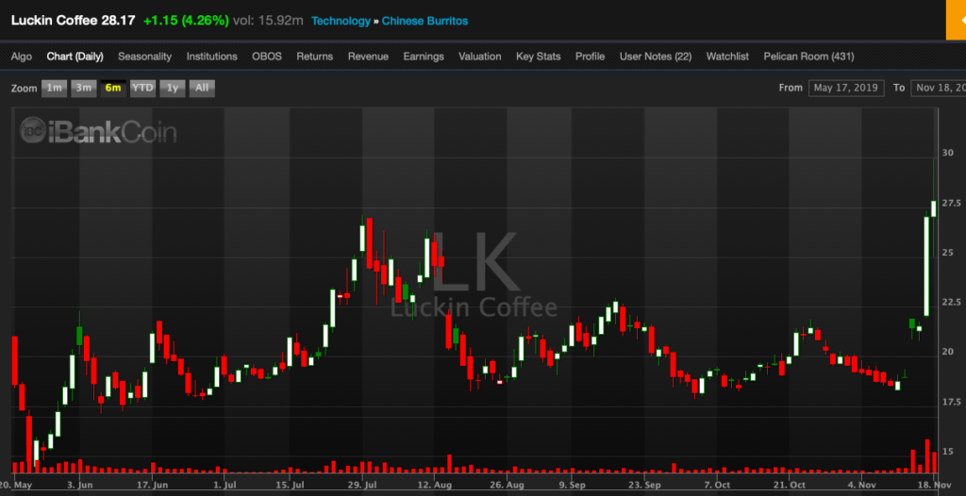
Task: Click the vol: 15.92m text
Action: coord(269,21)
